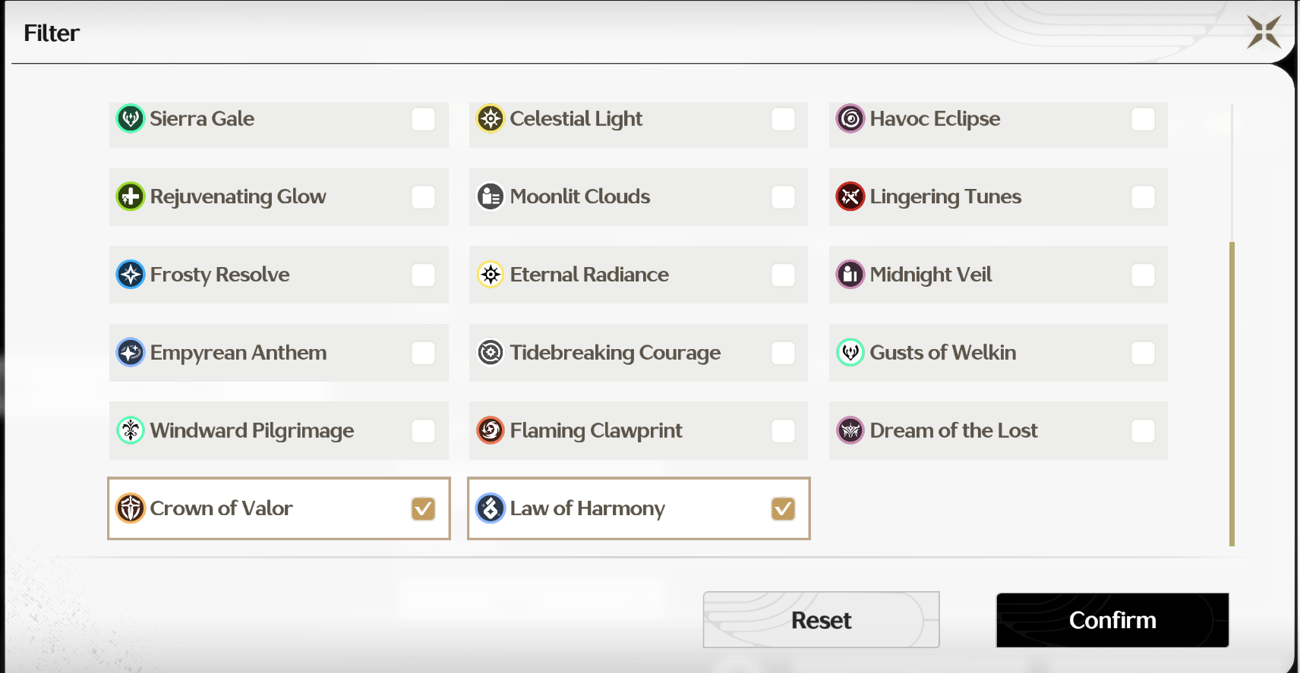Confirm the filter selection
Image resolution: width=1300 pixels, height=673 pixels.
pos(1112,620)
